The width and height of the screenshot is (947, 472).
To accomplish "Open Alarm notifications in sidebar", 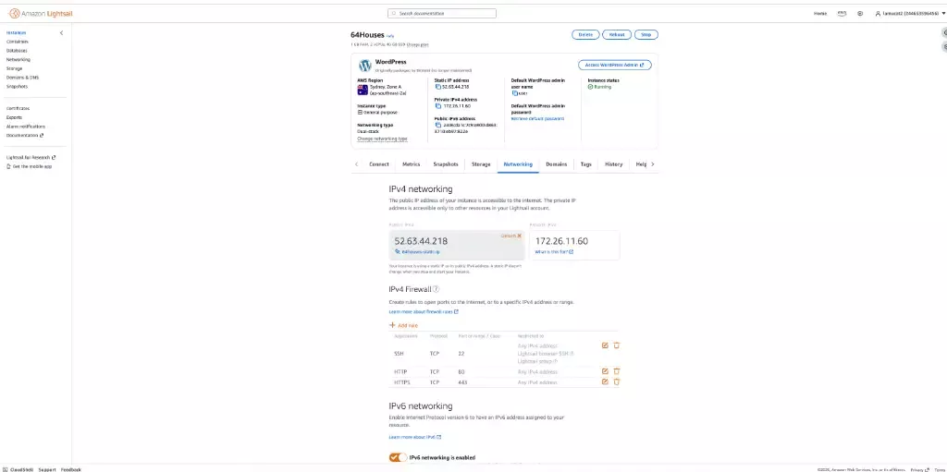I will coord(25,127).
